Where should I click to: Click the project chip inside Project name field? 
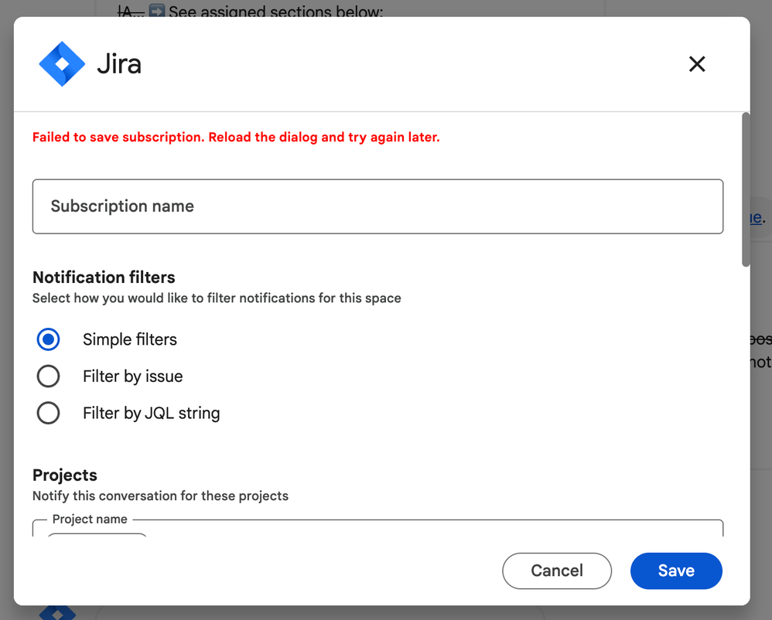tap(97, 534)
